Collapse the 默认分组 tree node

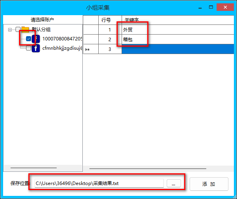click(10, 29)
